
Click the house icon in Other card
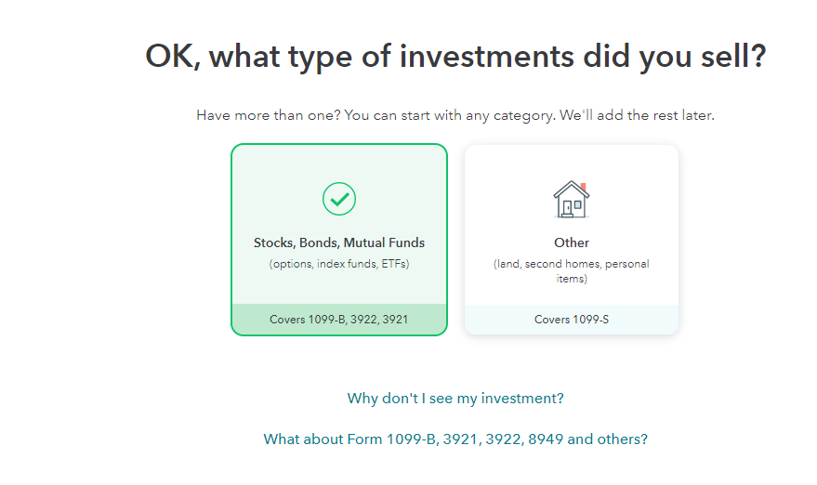[571, 199]
